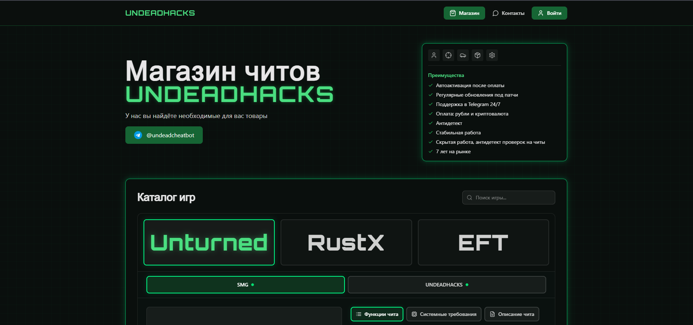Click the 'Антидетект' list item
This screenshot has height=325, width=693.
click(x=449, y=123)
